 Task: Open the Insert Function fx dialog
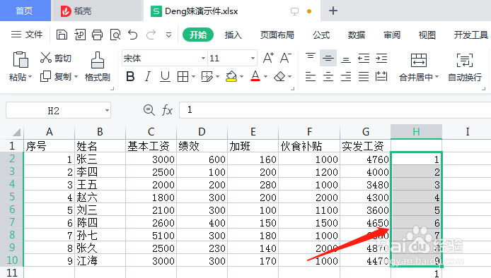coord(167,110)
